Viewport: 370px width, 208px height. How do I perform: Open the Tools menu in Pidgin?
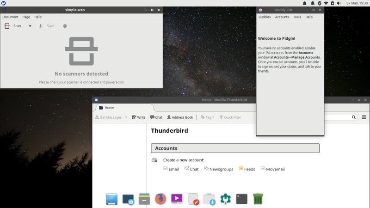[297, 17]
